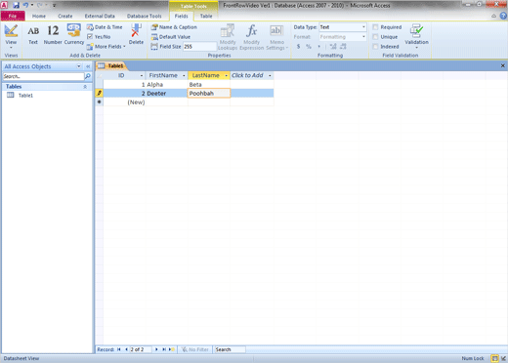508x363 pixels.
Task: Enable the Unique checkbox
Action: pos(375,37)
